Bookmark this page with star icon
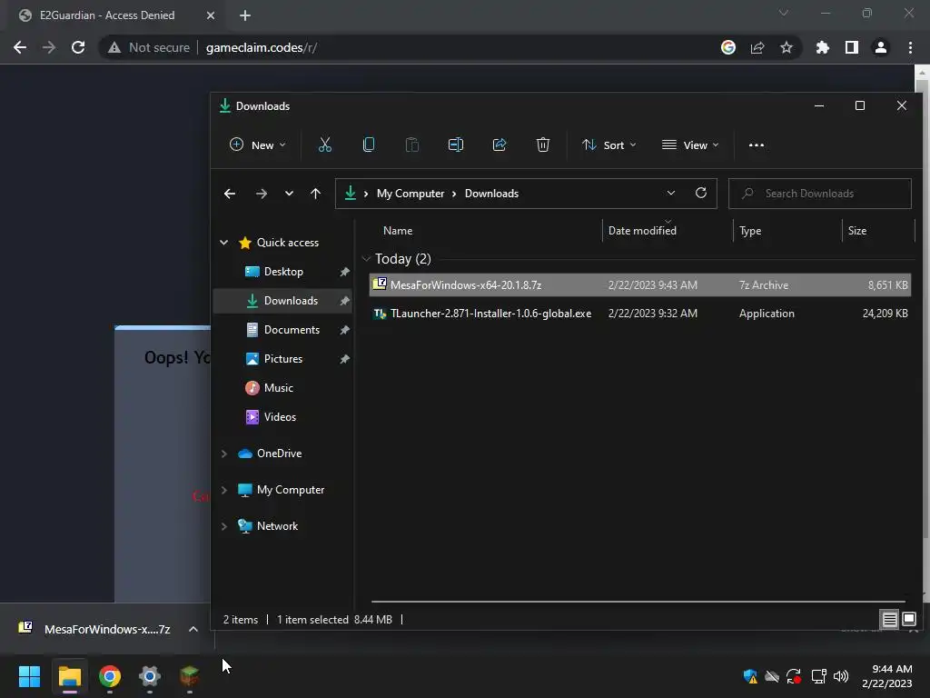 point(787,47)
